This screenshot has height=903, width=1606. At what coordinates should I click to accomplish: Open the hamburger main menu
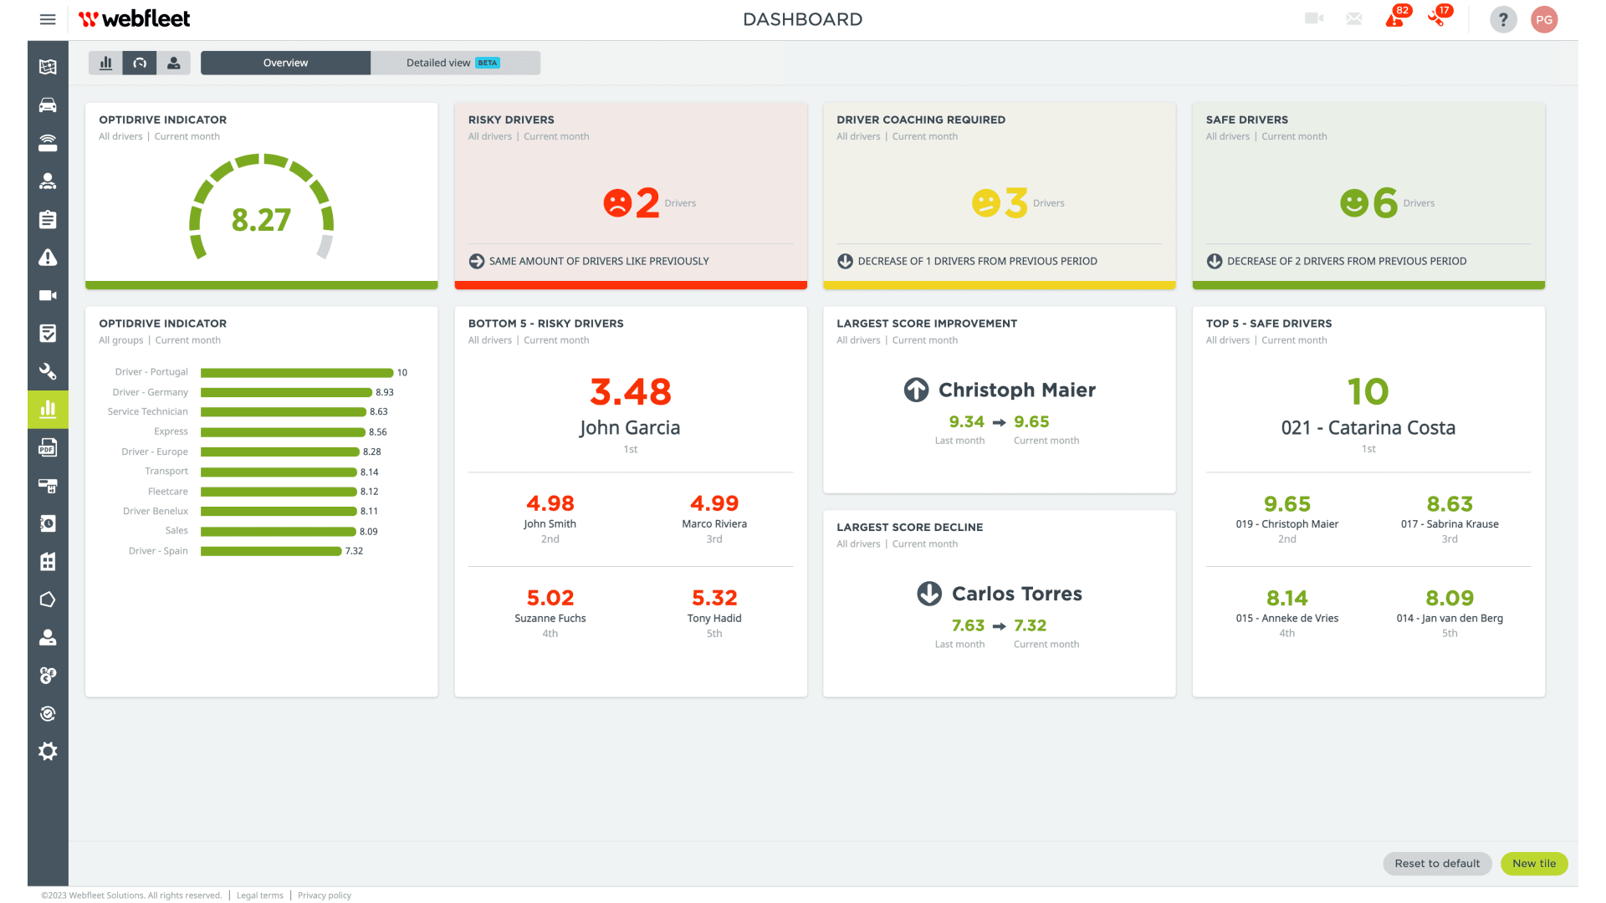(48, 19)
